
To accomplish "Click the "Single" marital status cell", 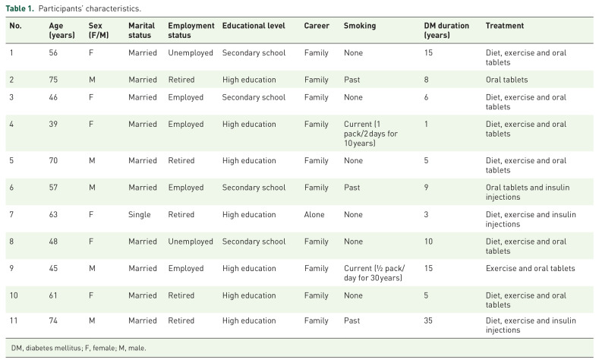I will [138, 215].
